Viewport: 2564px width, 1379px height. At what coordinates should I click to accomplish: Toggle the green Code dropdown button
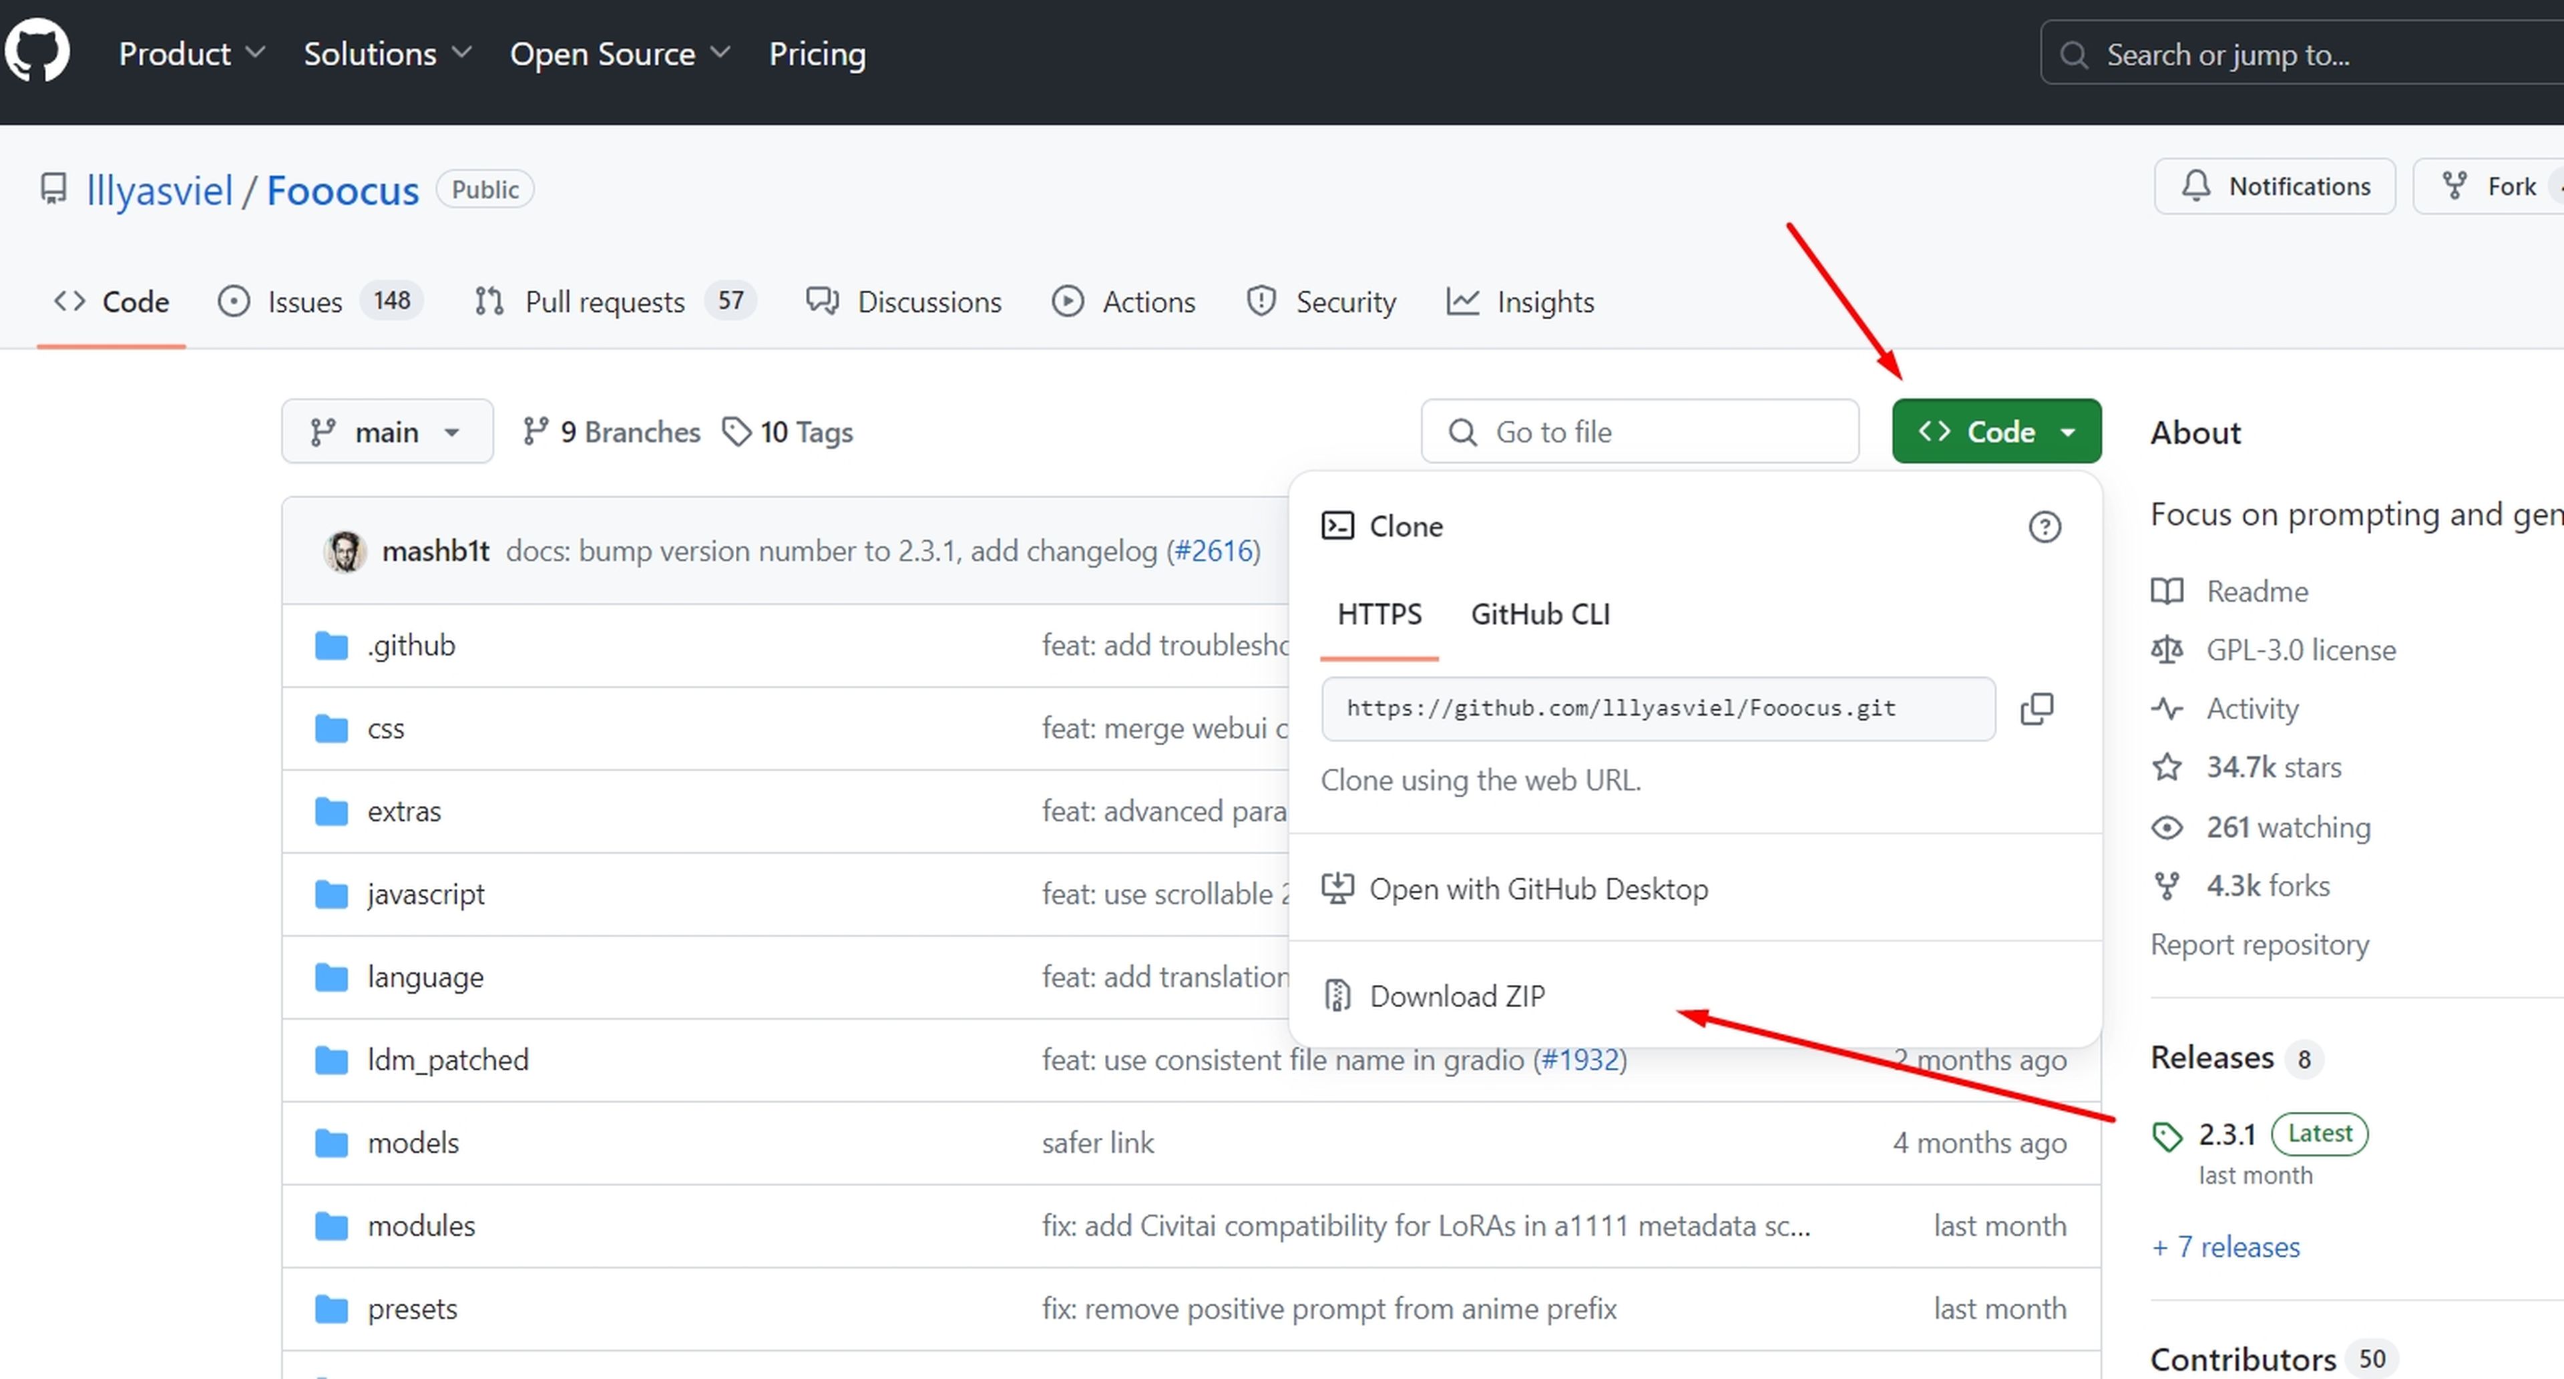(x=1996, y=431)
